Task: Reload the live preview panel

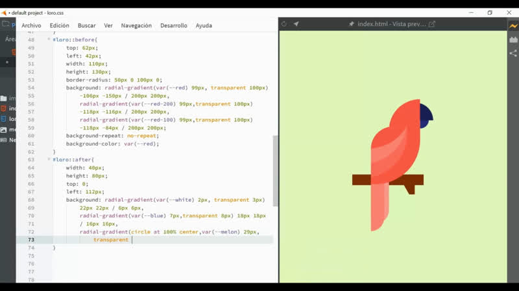Action: [284, 24]
